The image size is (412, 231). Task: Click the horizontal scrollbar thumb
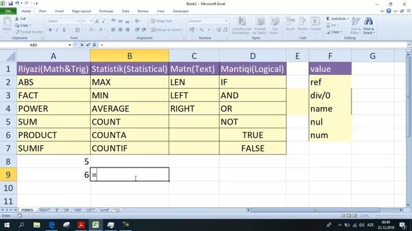[x=315, y=210]
